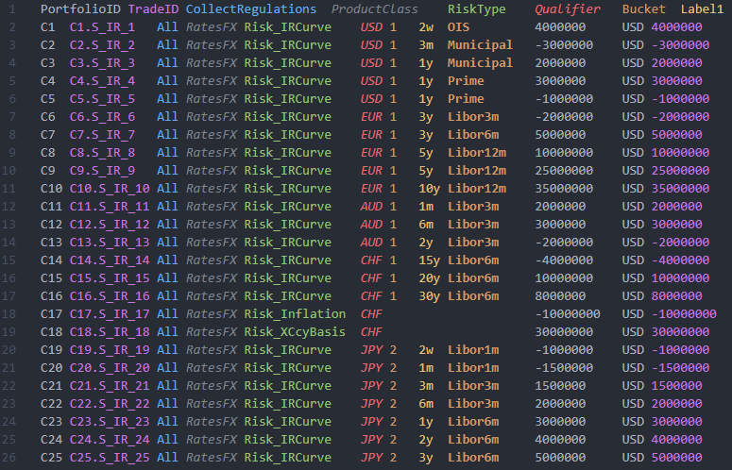Click portfolio ID C1 on line 2

pyautogui.click(x=48, y=27)
